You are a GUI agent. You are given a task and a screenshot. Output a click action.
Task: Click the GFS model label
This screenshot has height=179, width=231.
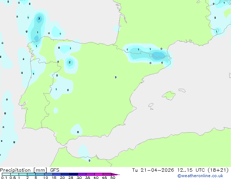(x=55, y=170)
